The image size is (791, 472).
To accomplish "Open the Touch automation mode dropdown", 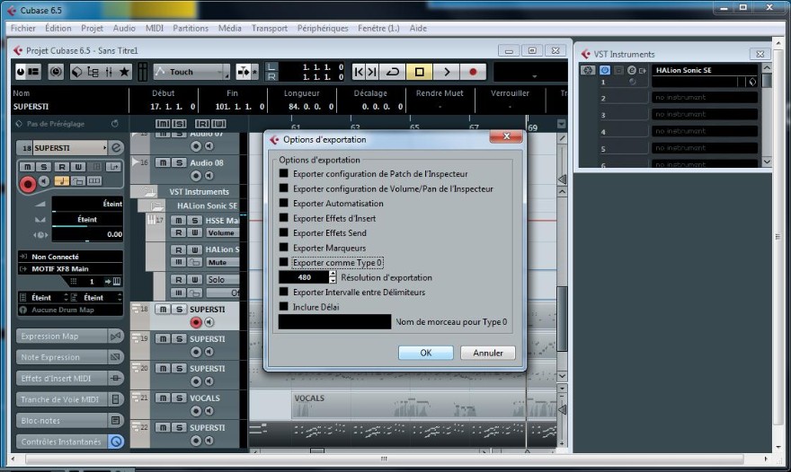I will click(x=191, y=72).
